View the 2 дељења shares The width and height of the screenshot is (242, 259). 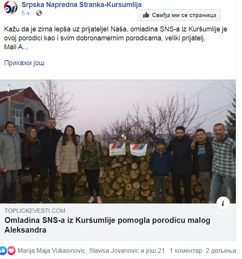(221, 251)
